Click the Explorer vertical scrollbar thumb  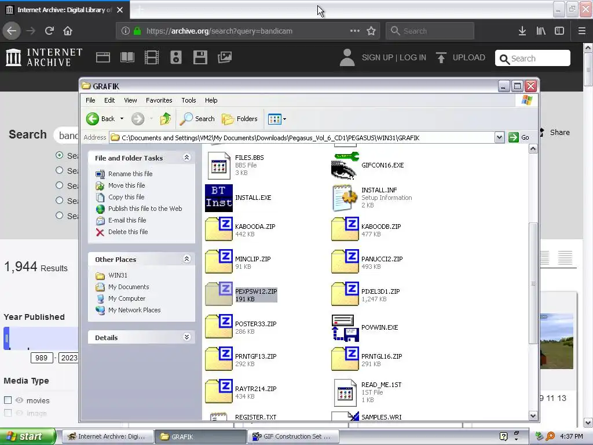point(533,283)
